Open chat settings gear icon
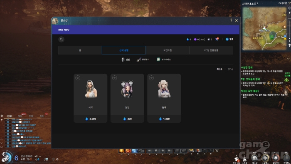 (2, 116)
